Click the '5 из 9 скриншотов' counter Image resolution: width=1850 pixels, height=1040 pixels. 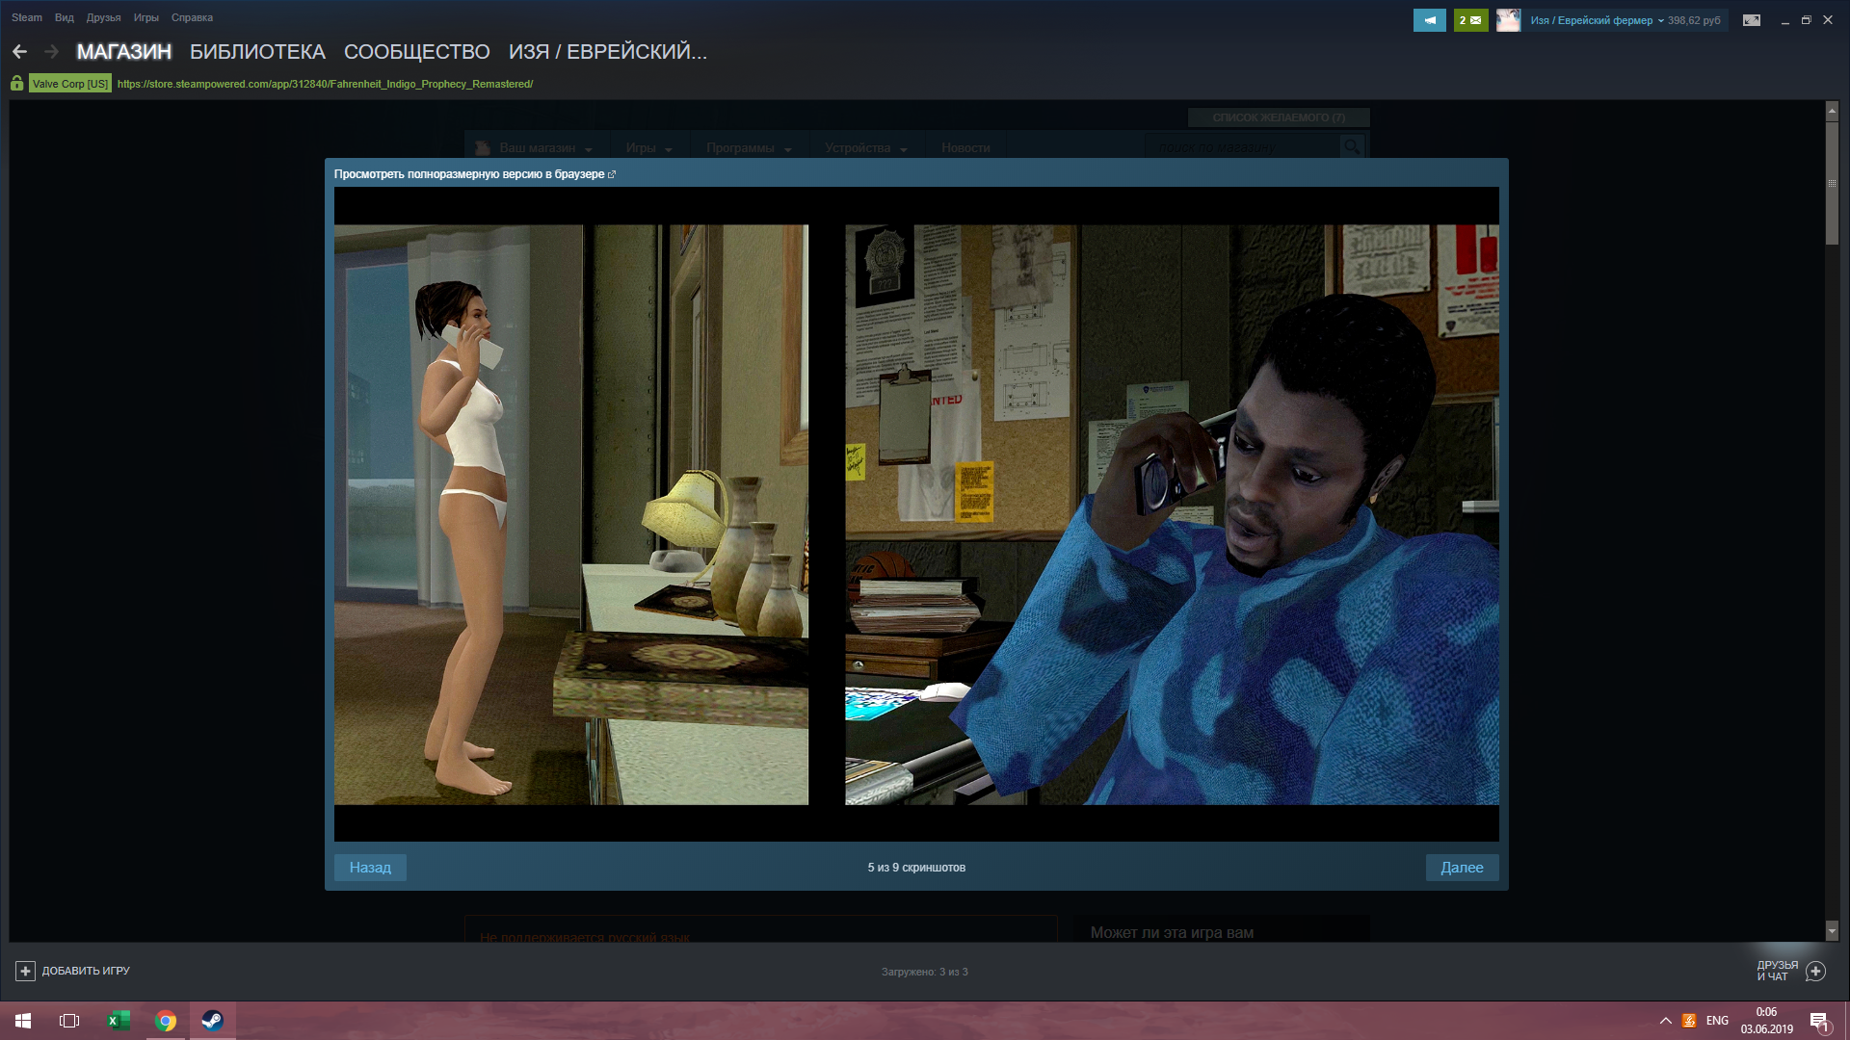[x=916, y=868]
